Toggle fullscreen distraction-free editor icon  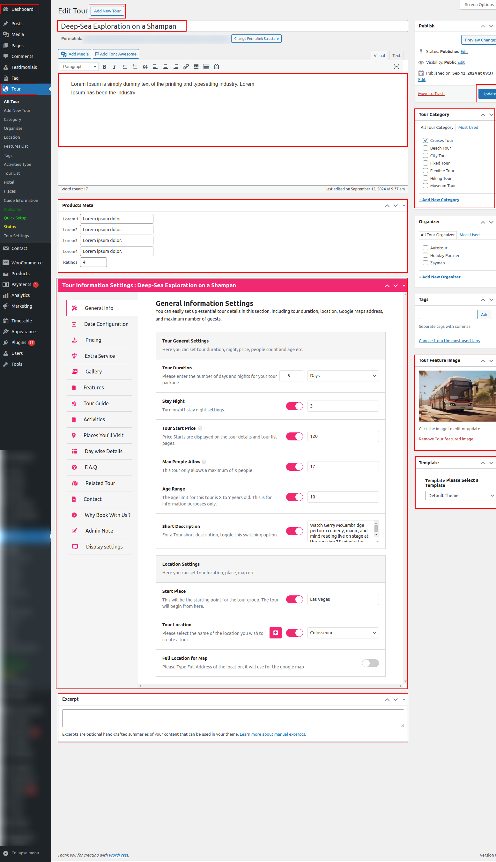[396, 67]
